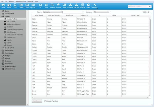Open the File menu
The width and height of the screenshot is (154, 107).
2,2
